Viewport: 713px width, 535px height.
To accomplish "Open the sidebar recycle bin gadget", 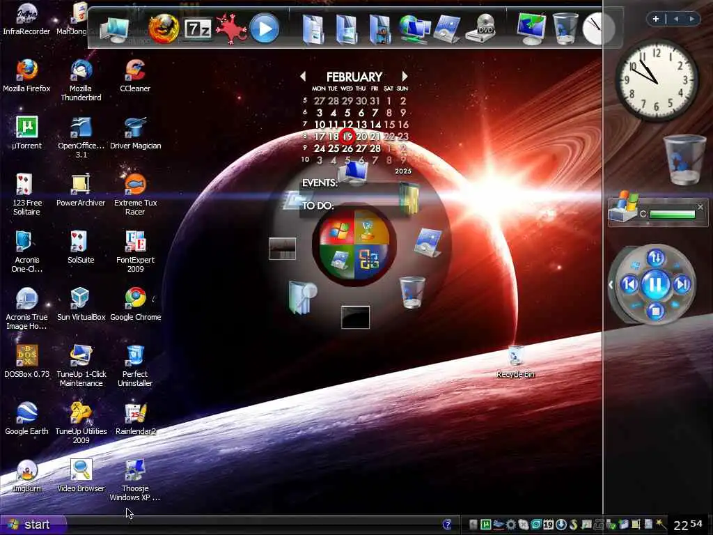I will coord(684,160).
